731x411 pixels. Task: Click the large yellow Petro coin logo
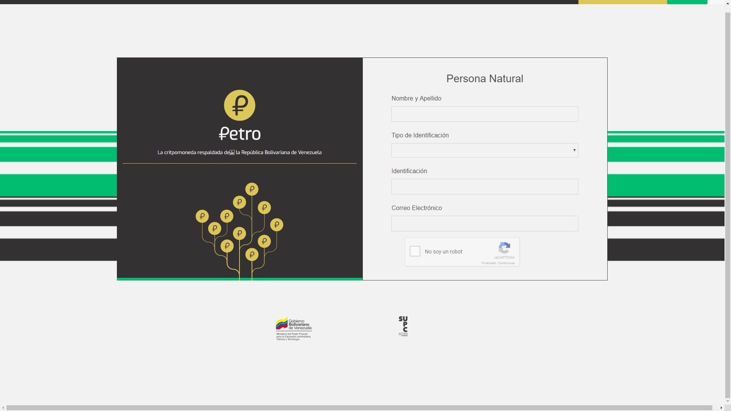tap(239, 105)
